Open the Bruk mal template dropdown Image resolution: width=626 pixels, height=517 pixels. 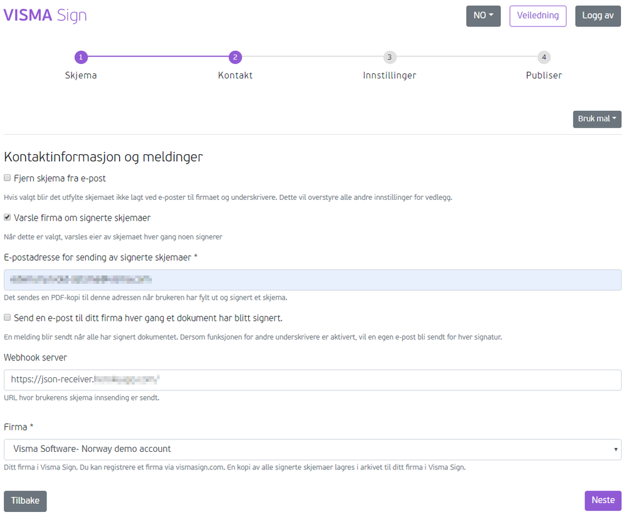coord(596,119)
